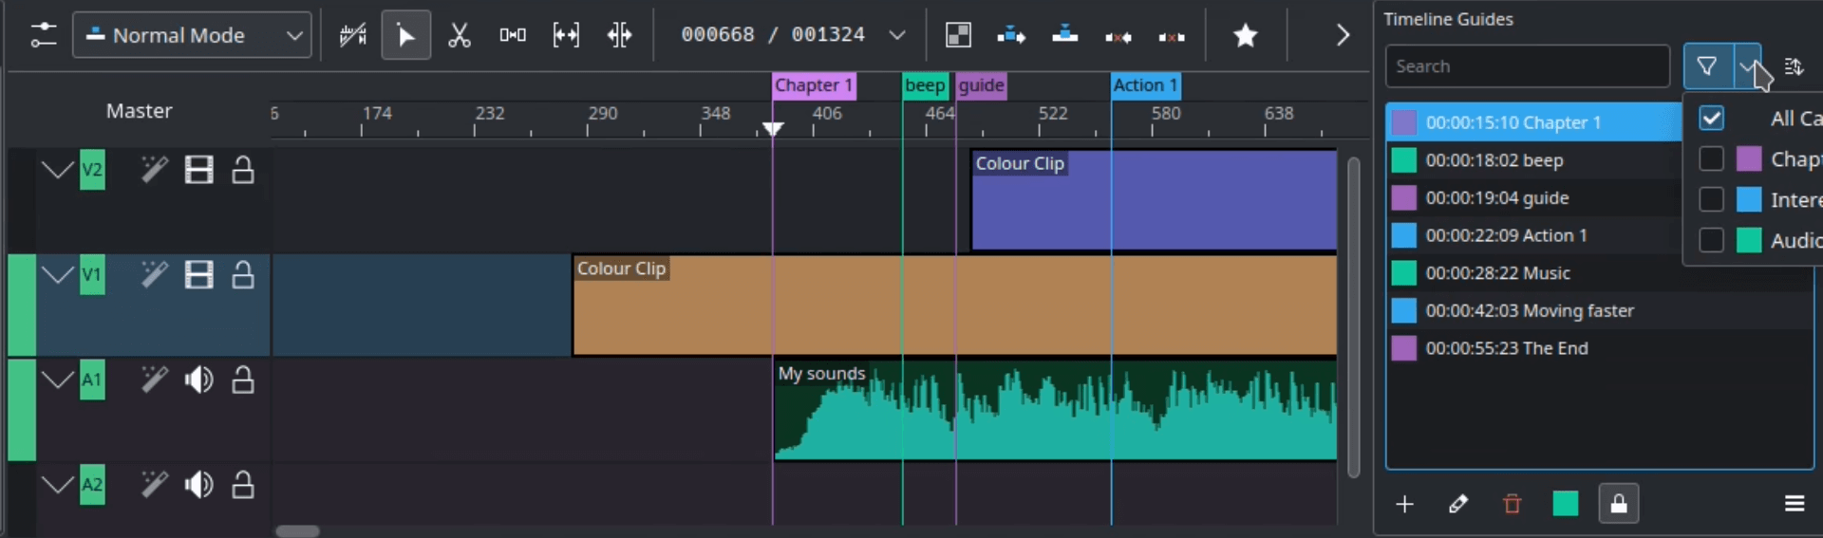Viewport: 1823px width, 538px height.
Task: Click the guides filter funnel button
Action: coord(1706,66)
